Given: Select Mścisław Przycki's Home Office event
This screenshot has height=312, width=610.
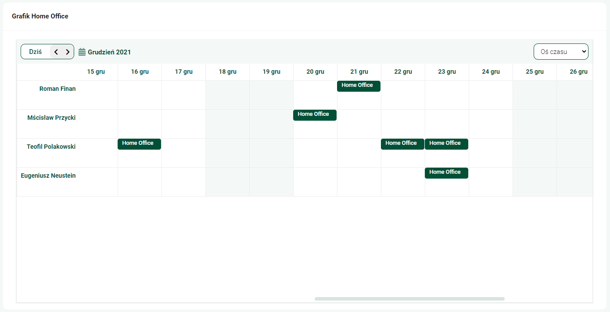Looking at the screenshot, I should [x=315, y=115].
